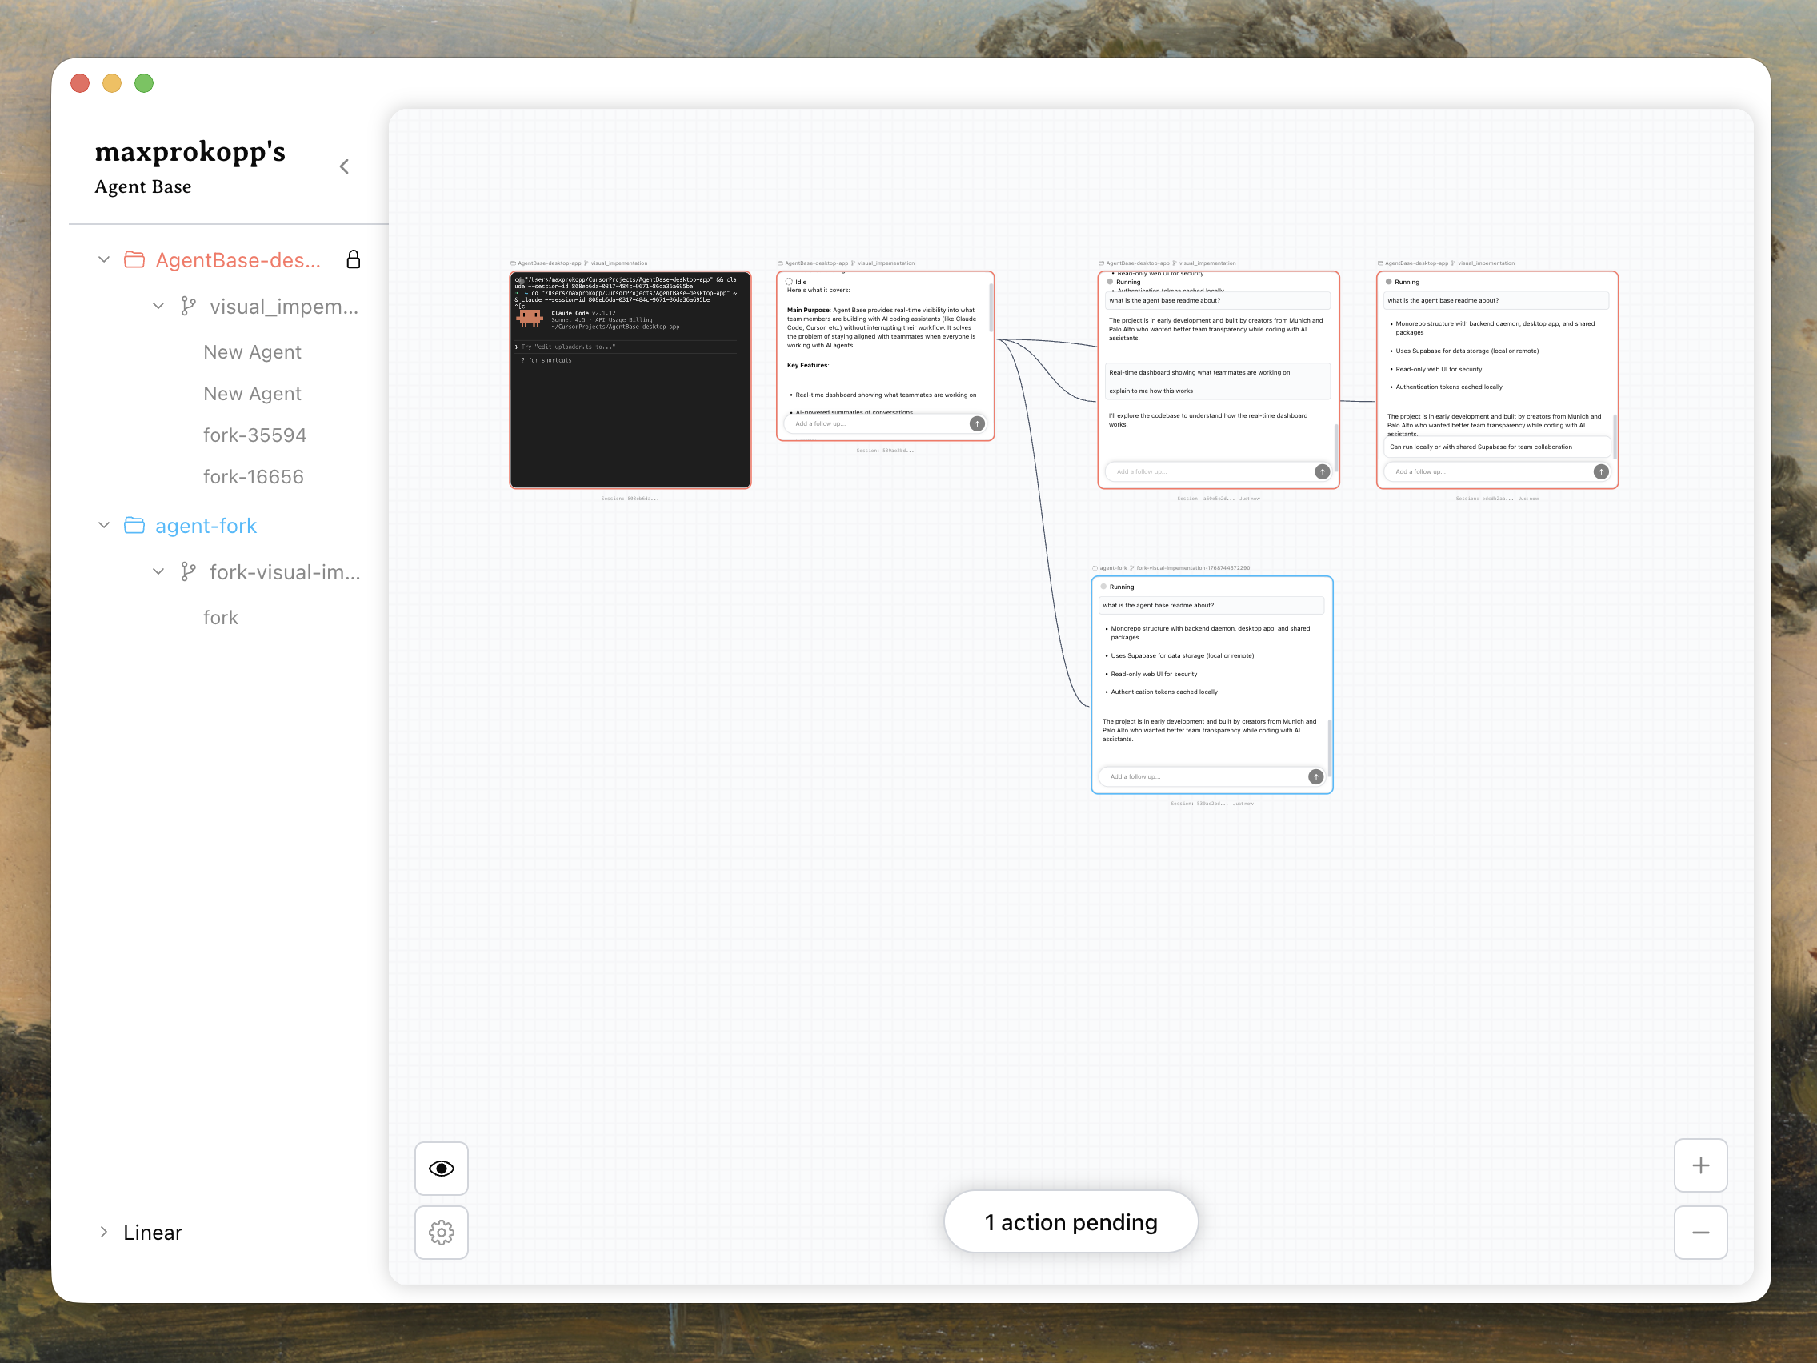
Task: Minimize the window with the yellow button
Action: [x=112, y=83]
